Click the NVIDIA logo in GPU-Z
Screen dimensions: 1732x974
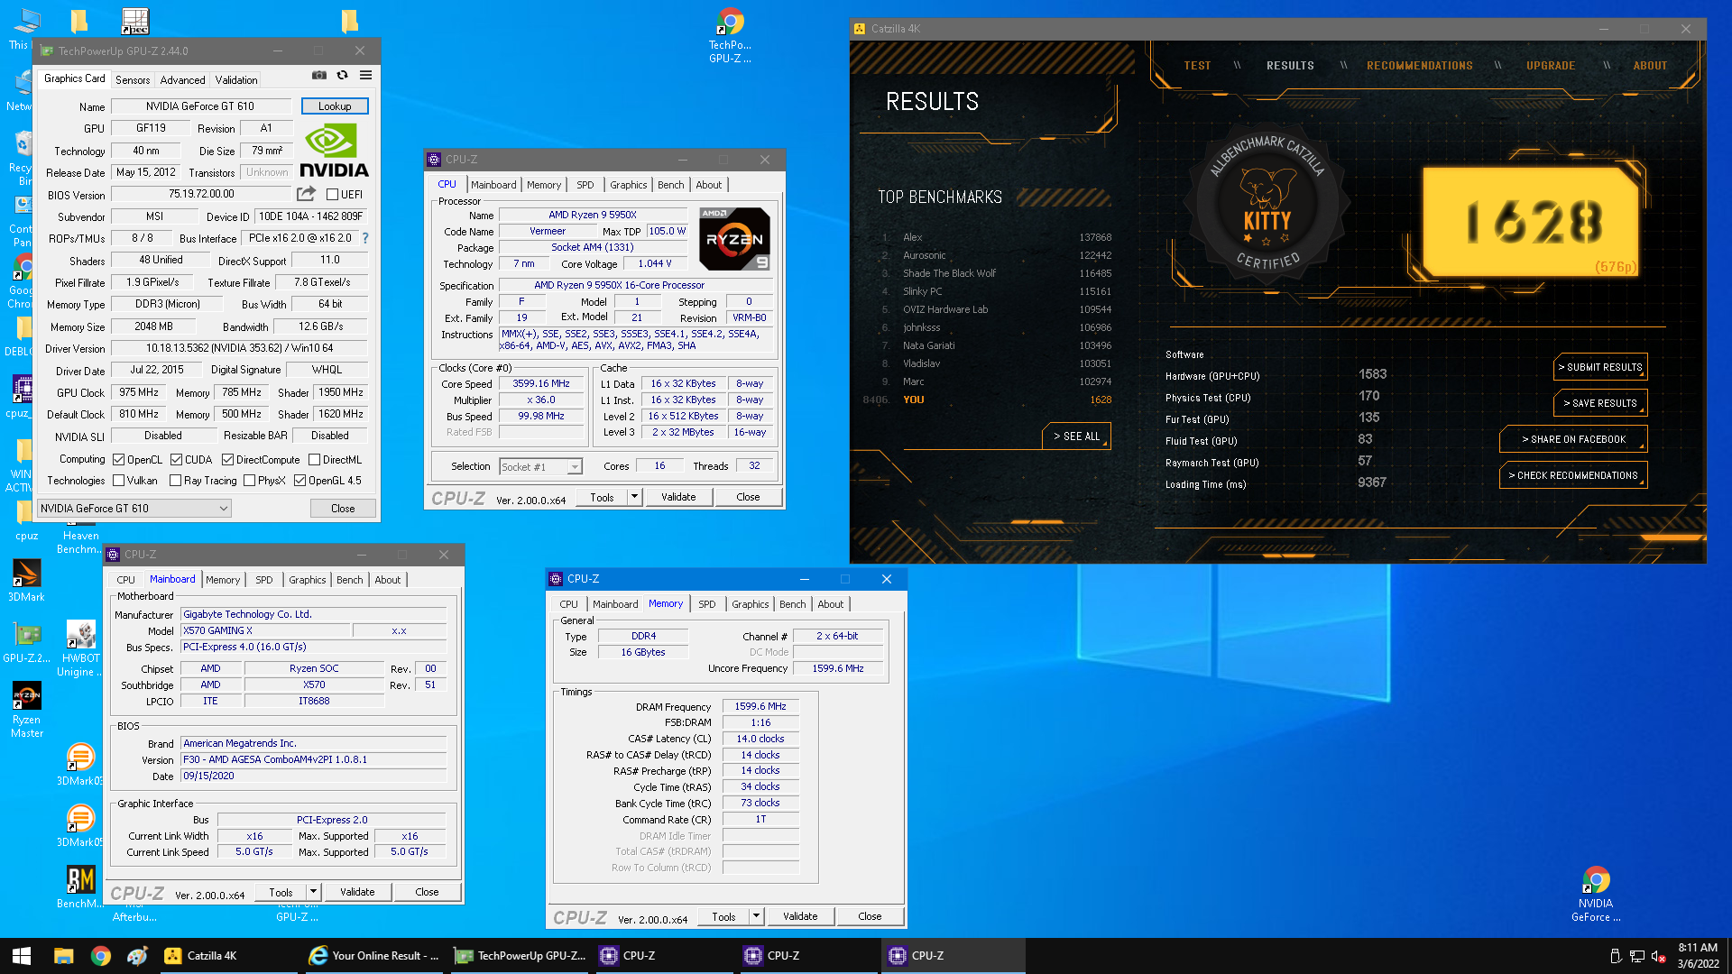coord(334,151)
